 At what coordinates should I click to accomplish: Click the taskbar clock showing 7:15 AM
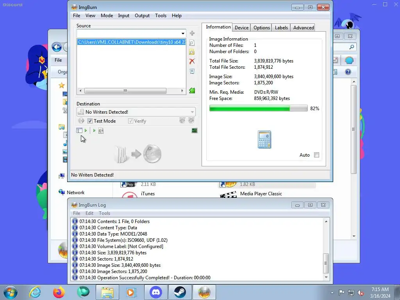click(380, 293)
